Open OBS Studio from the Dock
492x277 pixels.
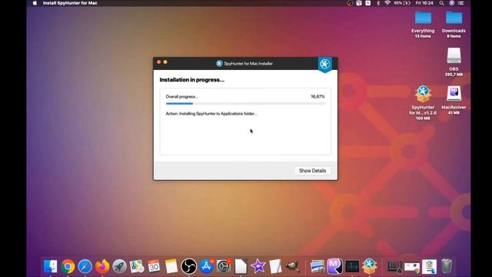coord(189,266)
